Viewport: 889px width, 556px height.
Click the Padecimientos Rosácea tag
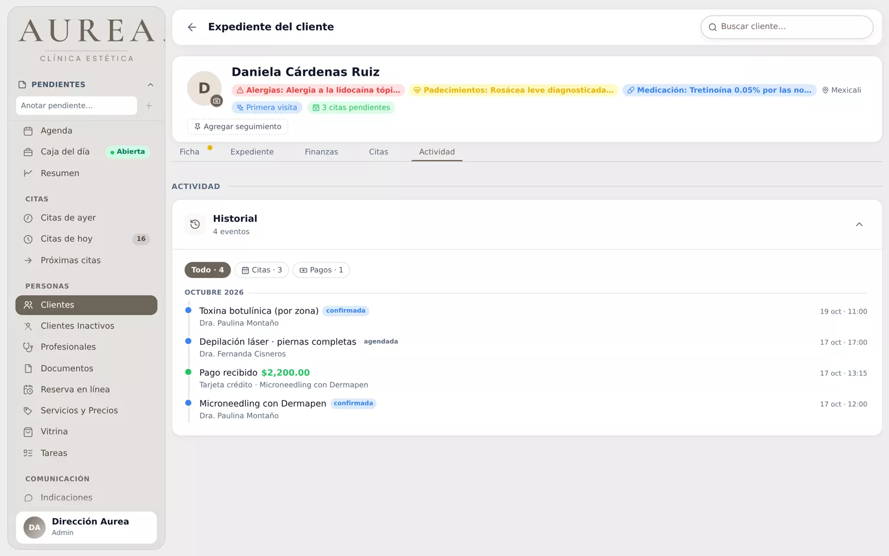pos(514,90)
